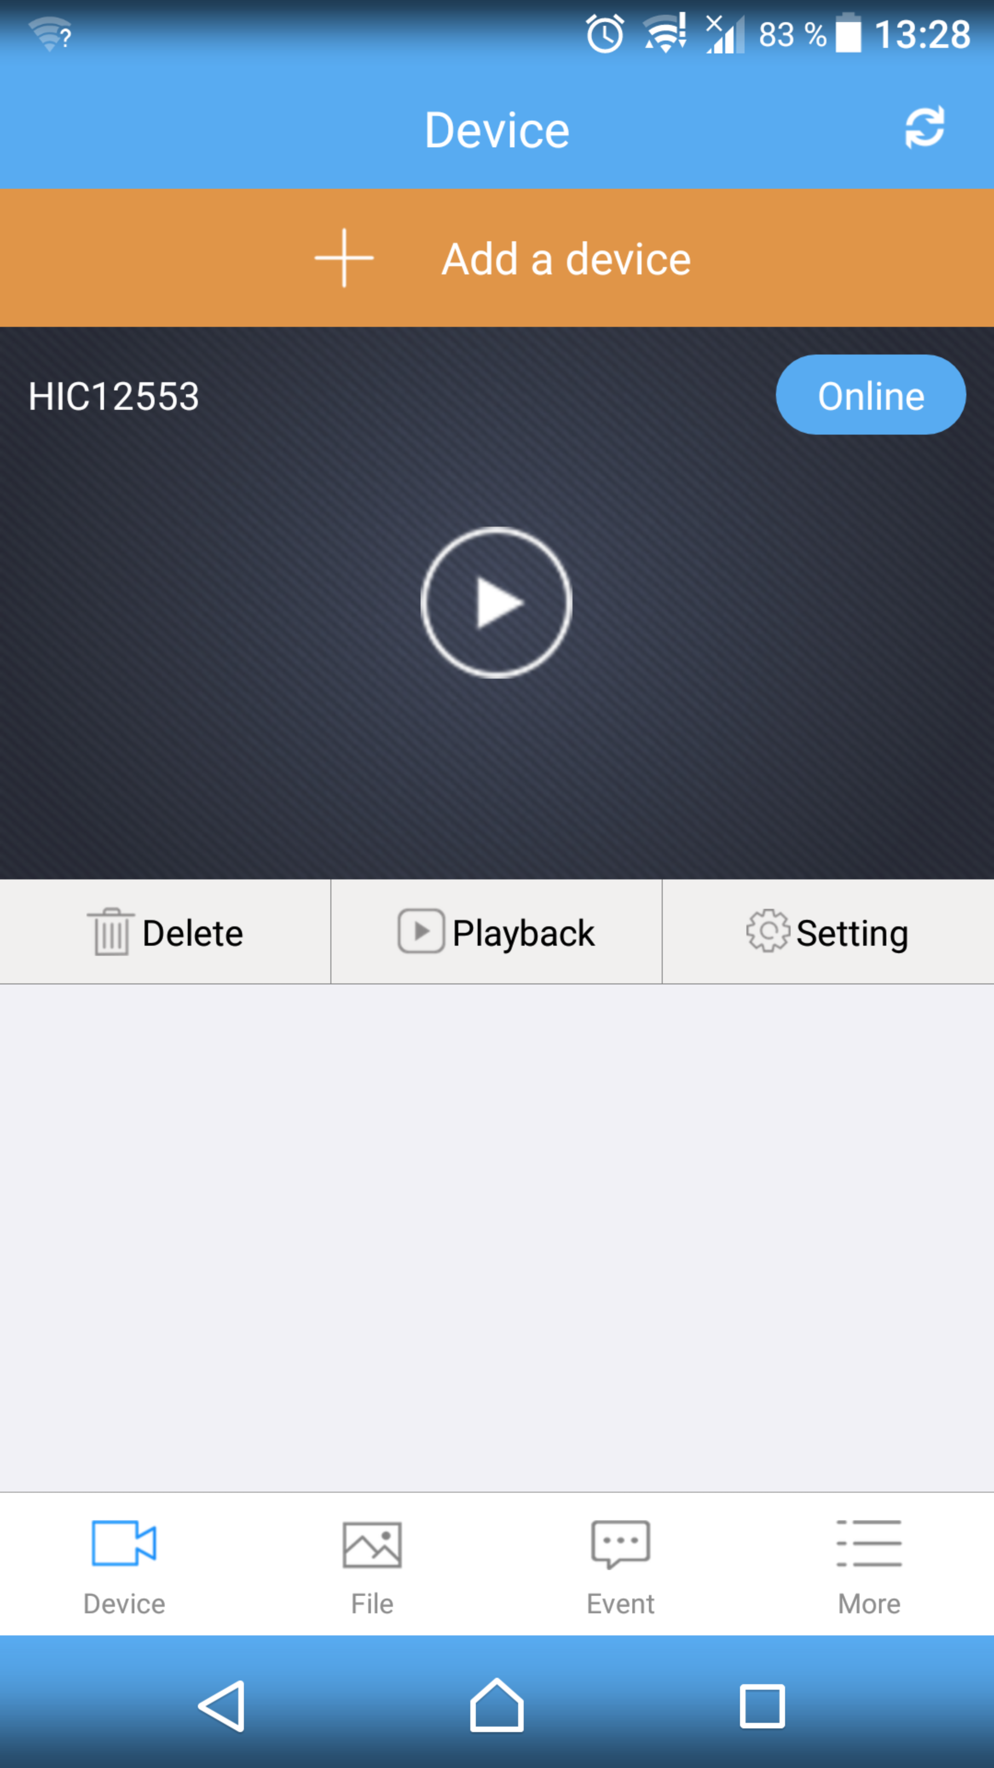
Task: Select Delete option for current device
Action: tap(165, 931)
